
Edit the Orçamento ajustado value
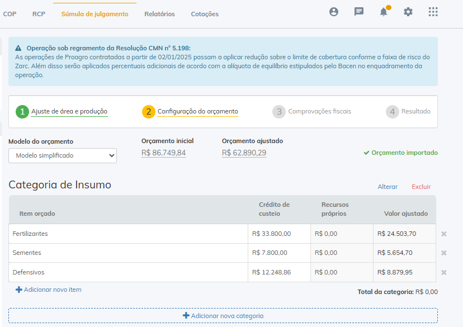pos(244,153)
